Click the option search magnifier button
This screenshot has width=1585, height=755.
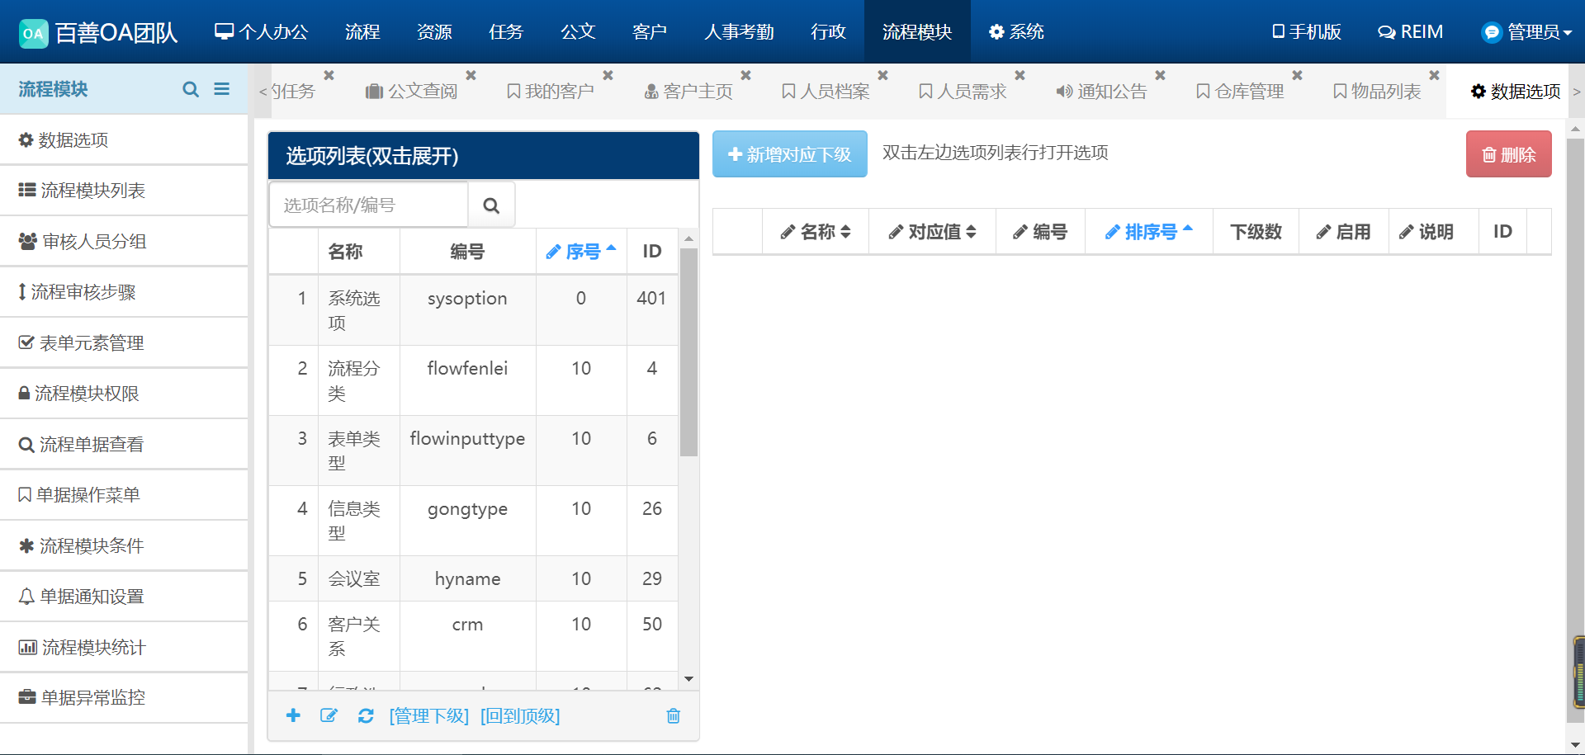click(x=491, y=205)
